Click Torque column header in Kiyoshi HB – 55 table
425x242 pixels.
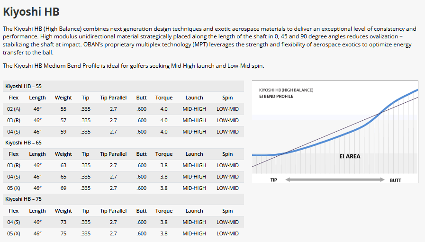[164, 98]
